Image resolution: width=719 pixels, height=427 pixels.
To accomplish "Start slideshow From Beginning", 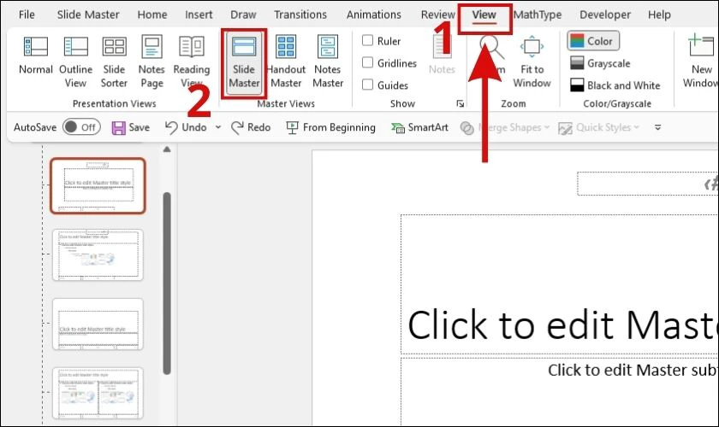I will [330, 127].
